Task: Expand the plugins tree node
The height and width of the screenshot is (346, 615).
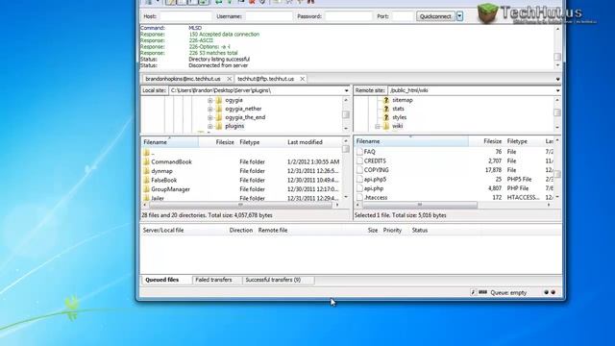Action: 209,126
